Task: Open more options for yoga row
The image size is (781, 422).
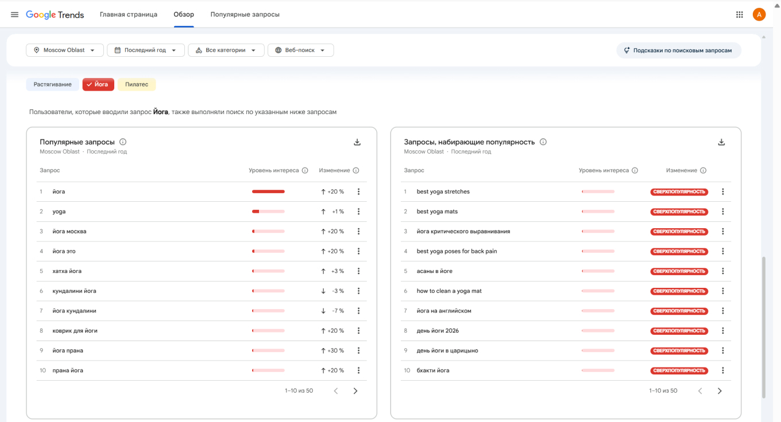Action: click(x=358, y=212)
